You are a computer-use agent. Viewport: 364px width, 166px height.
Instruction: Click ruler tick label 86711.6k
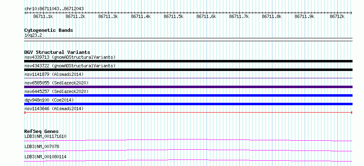click(207, 16)
